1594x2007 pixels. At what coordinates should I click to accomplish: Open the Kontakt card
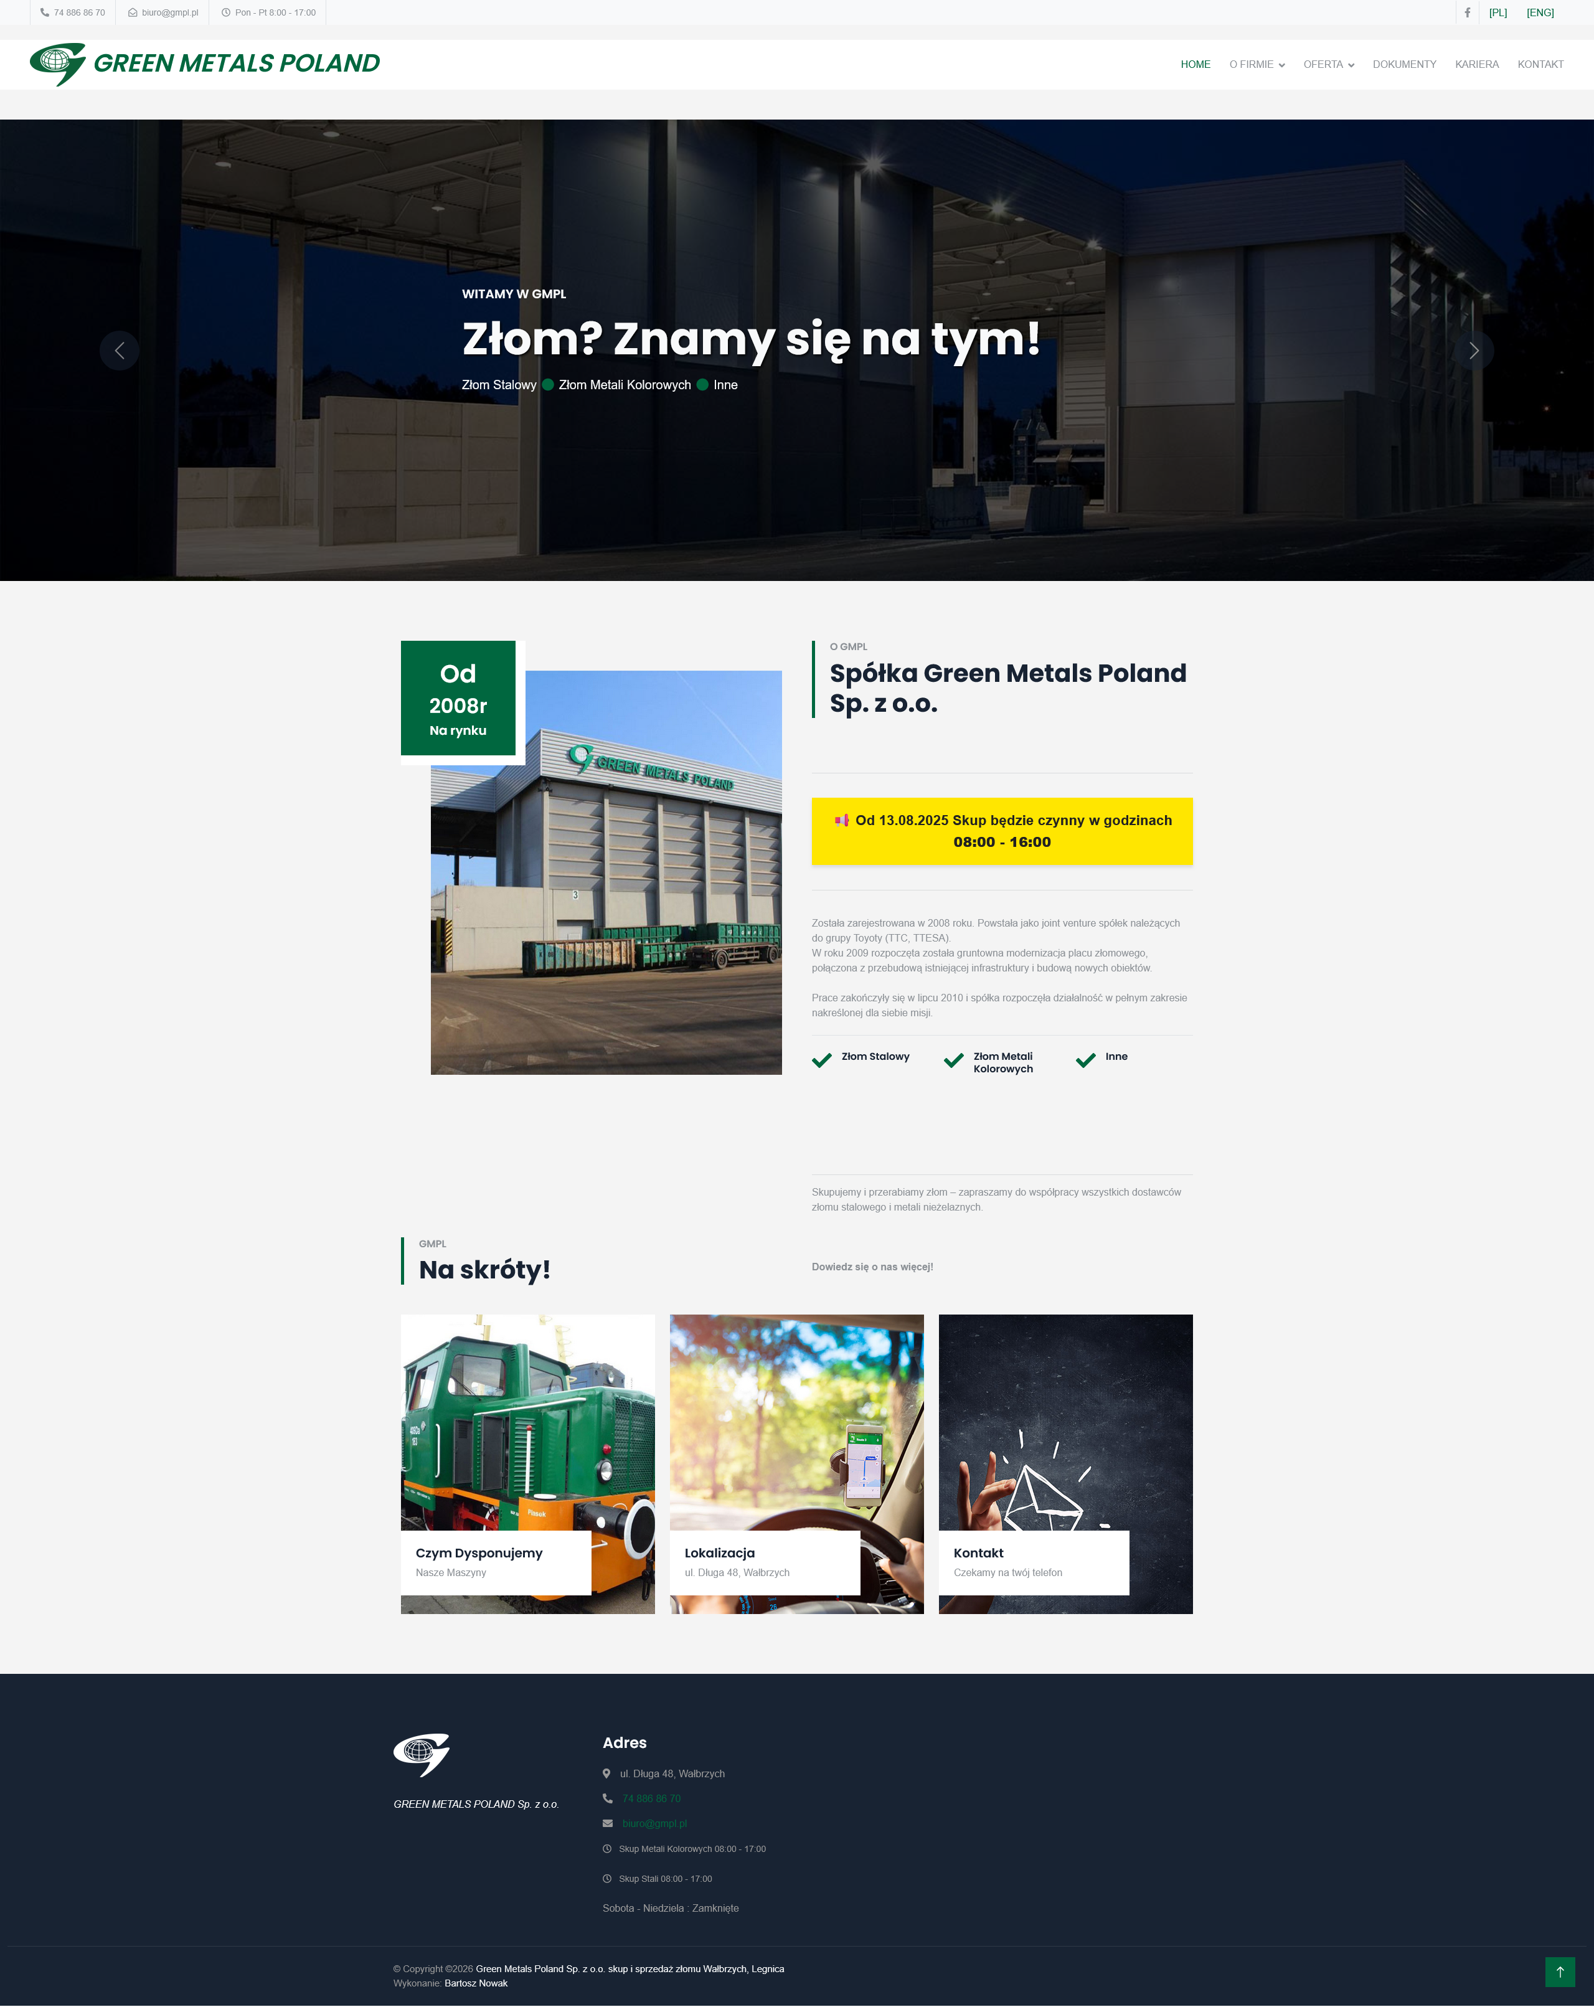point(1065,1464)
